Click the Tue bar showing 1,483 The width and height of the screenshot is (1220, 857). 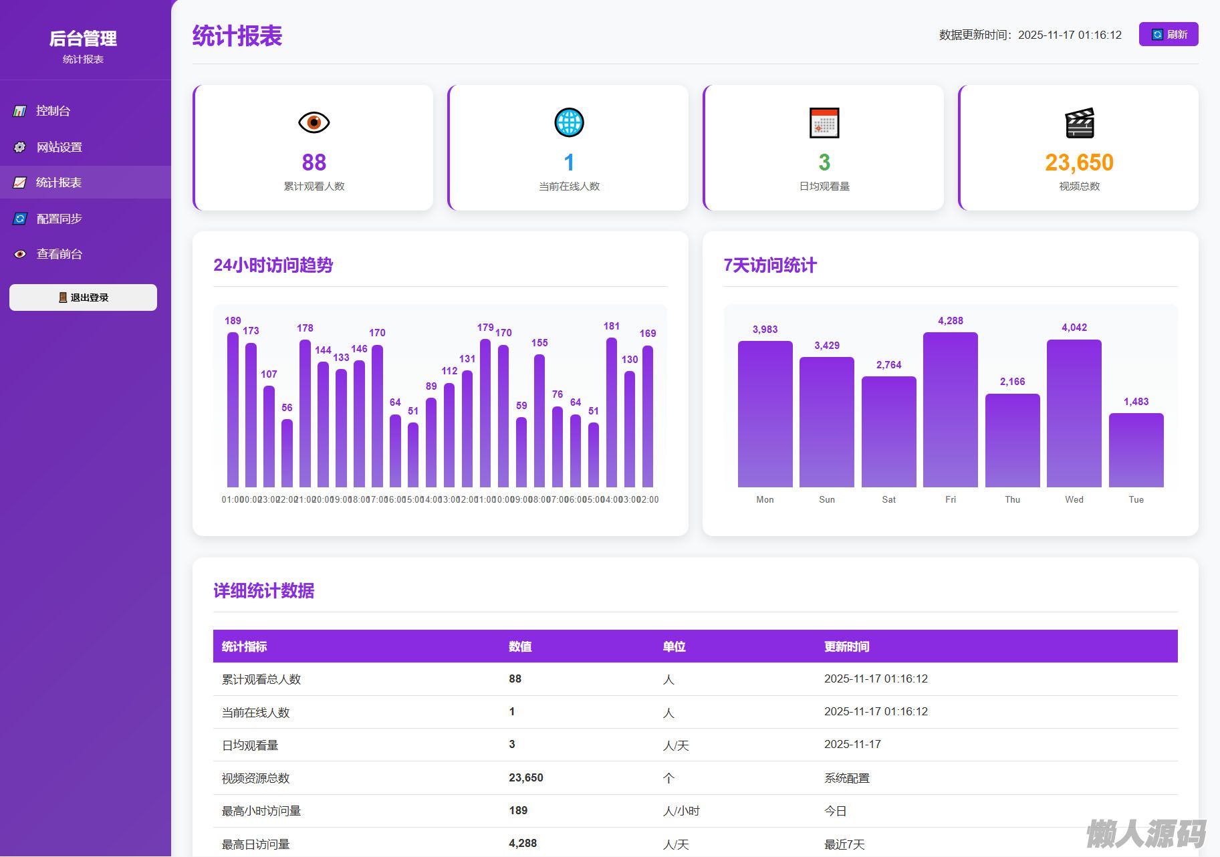(1136, 450)
